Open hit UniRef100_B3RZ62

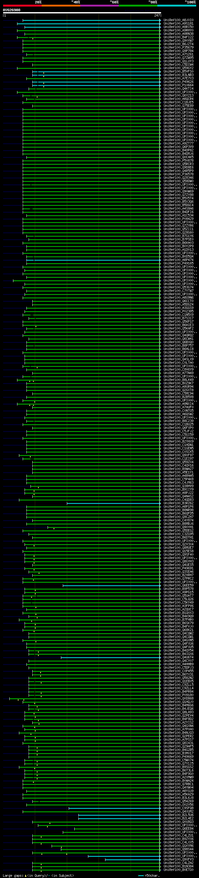click(x=178, y=503)
